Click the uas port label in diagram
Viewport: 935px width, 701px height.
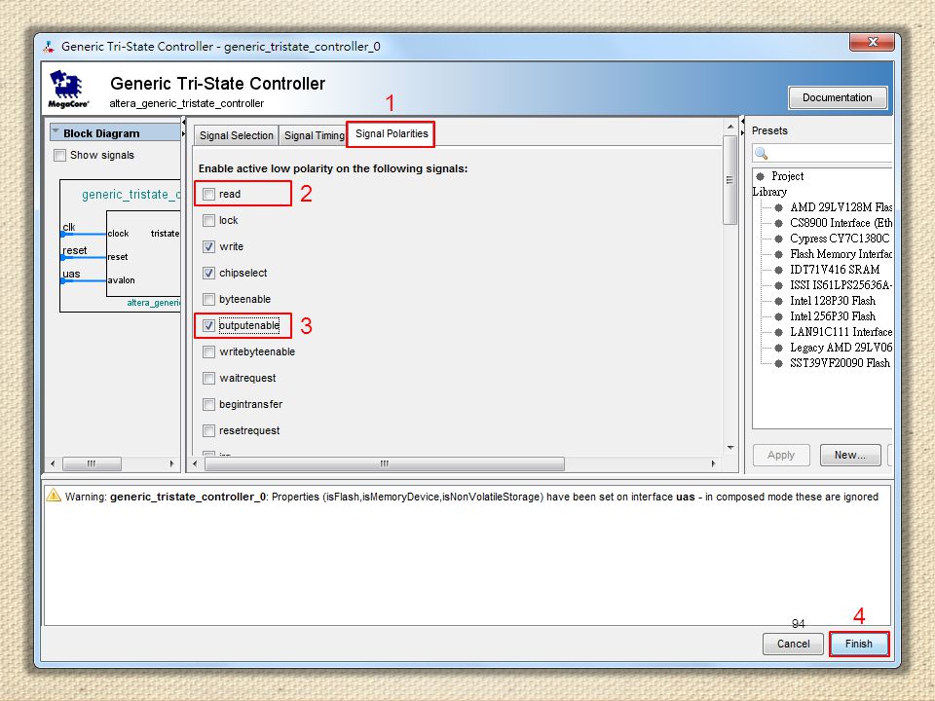[71, 274]
